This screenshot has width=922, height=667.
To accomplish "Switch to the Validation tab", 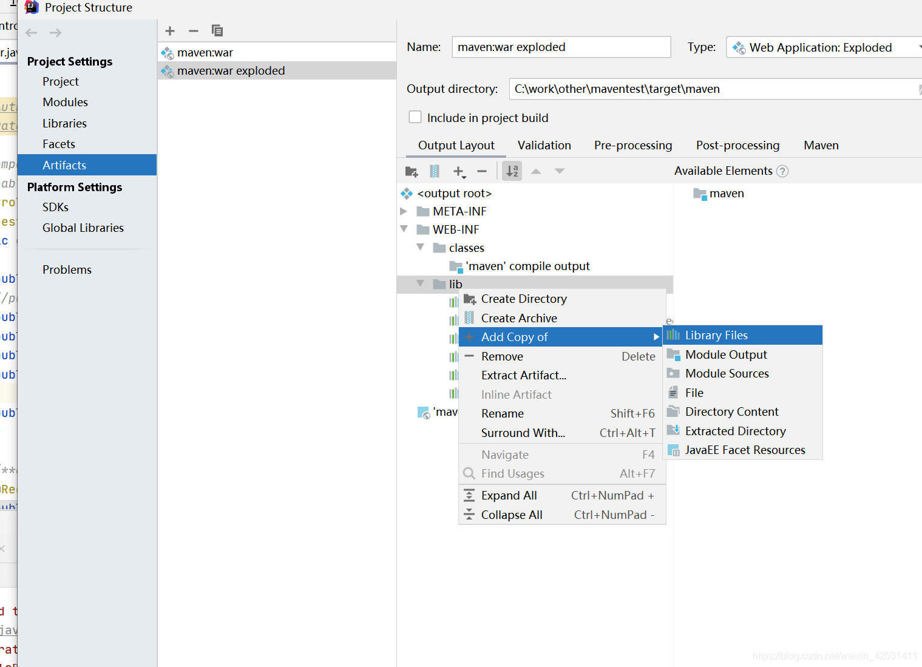I will point(544,146).
